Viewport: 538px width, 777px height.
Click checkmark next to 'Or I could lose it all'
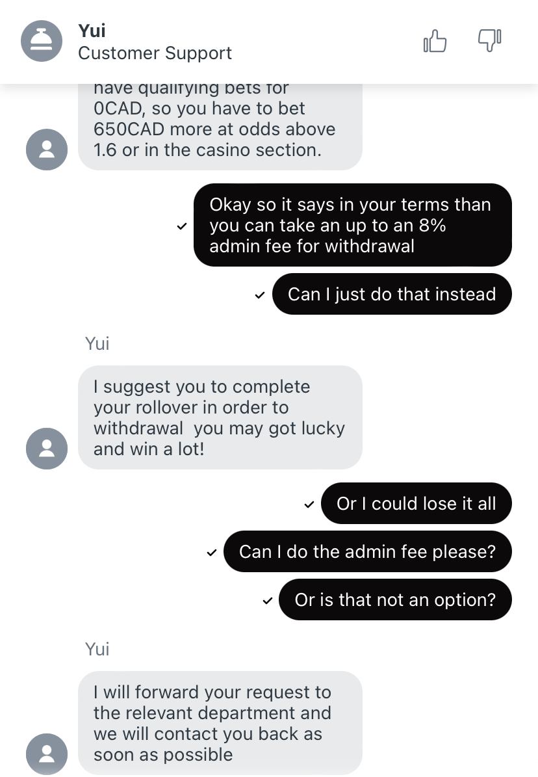point(309,505)
